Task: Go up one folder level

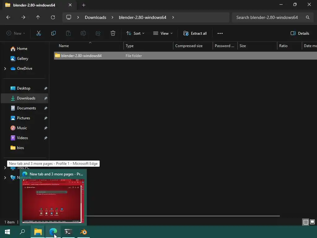Action: [x=38, y=17]
